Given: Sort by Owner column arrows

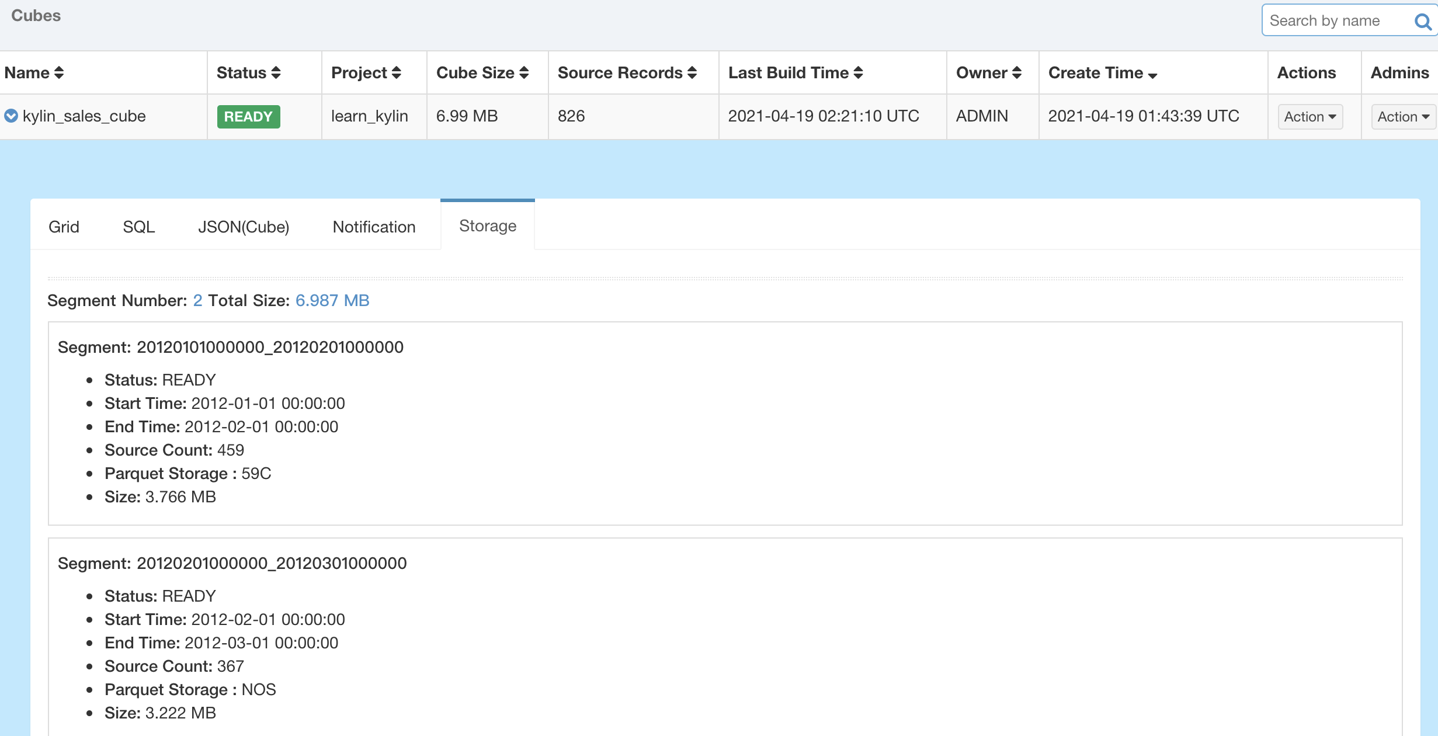Looking at the screenshot, I should [1017, 73].
